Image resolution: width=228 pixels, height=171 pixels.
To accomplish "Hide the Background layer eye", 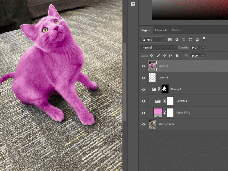I will point(144,125).
